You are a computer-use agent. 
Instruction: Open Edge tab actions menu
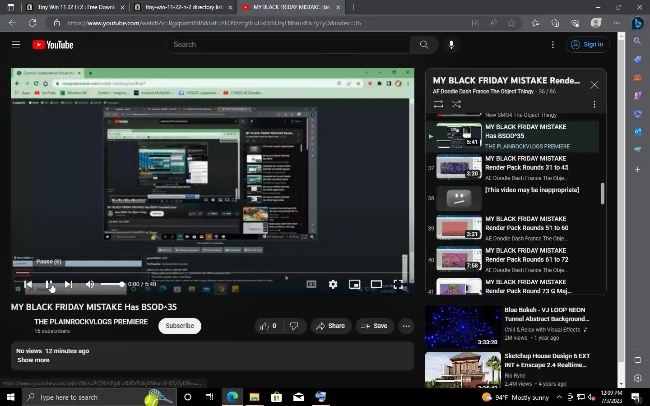point(11,7)
